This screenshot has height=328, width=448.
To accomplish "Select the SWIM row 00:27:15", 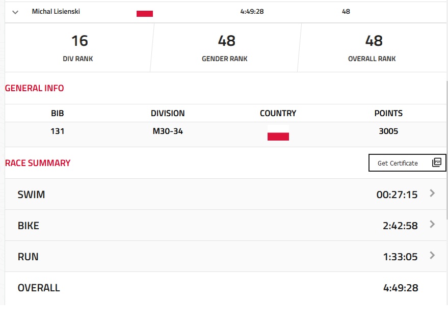I will [226, 195].
